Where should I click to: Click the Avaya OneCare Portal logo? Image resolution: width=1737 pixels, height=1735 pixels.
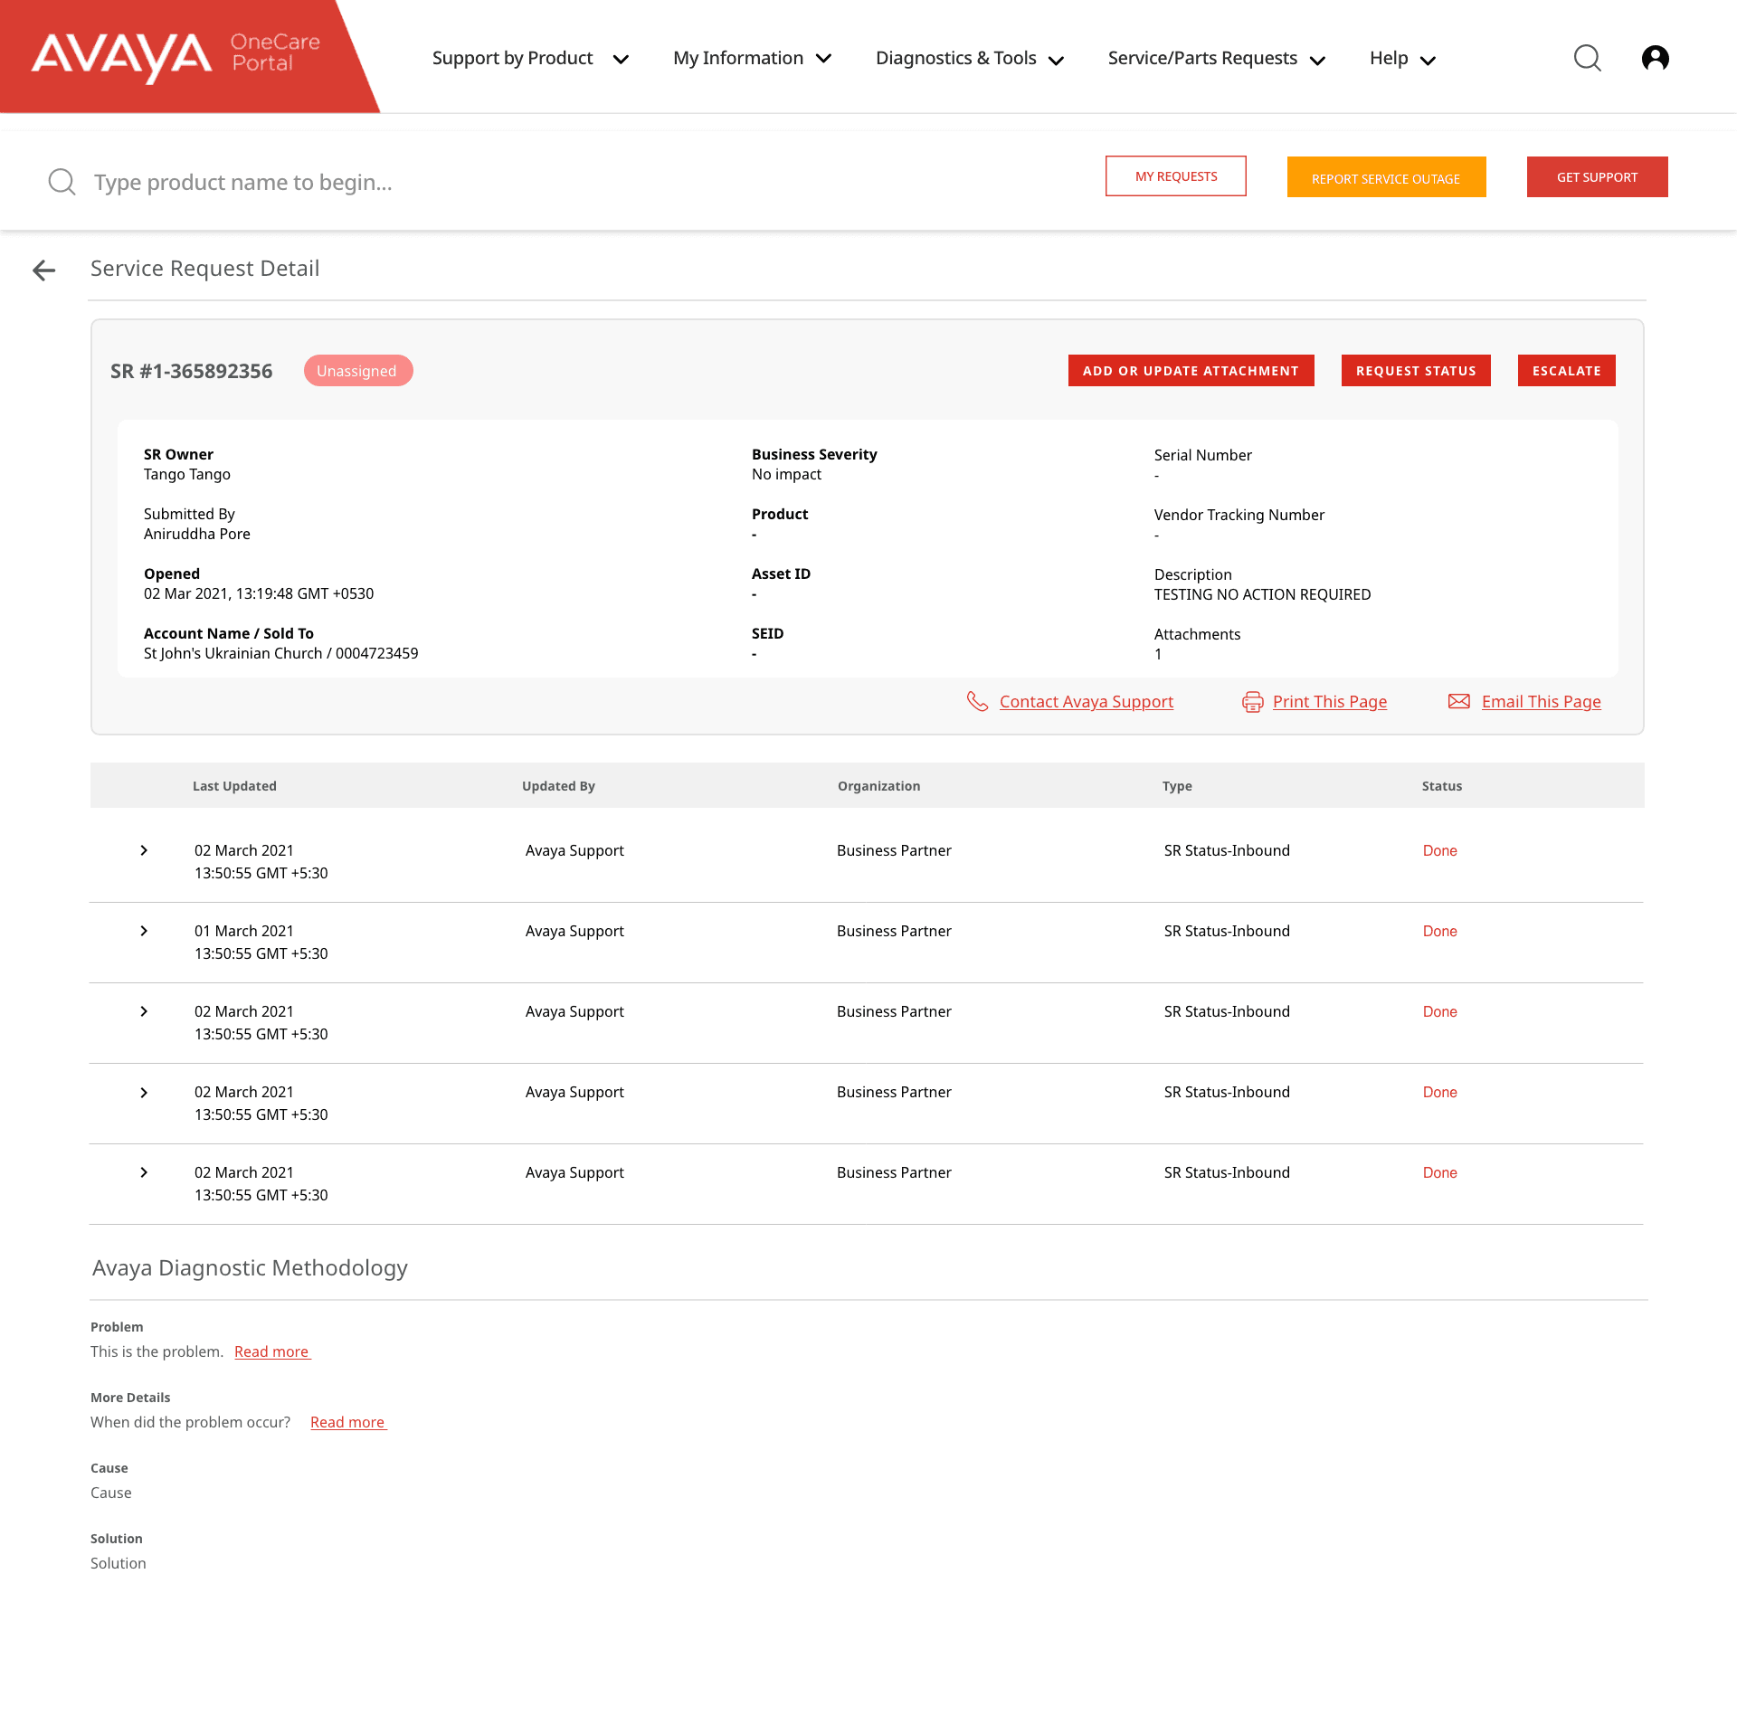click(x=176, y=56)
